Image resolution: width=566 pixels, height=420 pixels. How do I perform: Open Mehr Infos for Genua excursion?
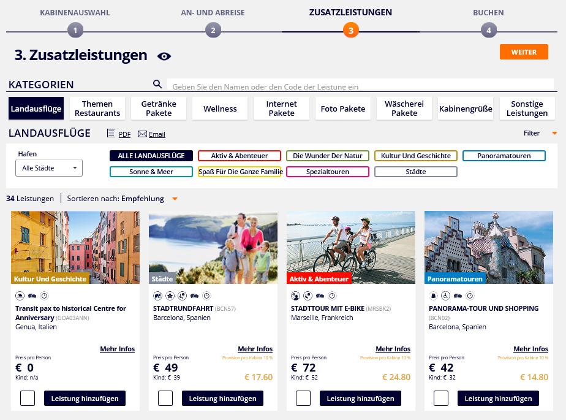(118, 349)
